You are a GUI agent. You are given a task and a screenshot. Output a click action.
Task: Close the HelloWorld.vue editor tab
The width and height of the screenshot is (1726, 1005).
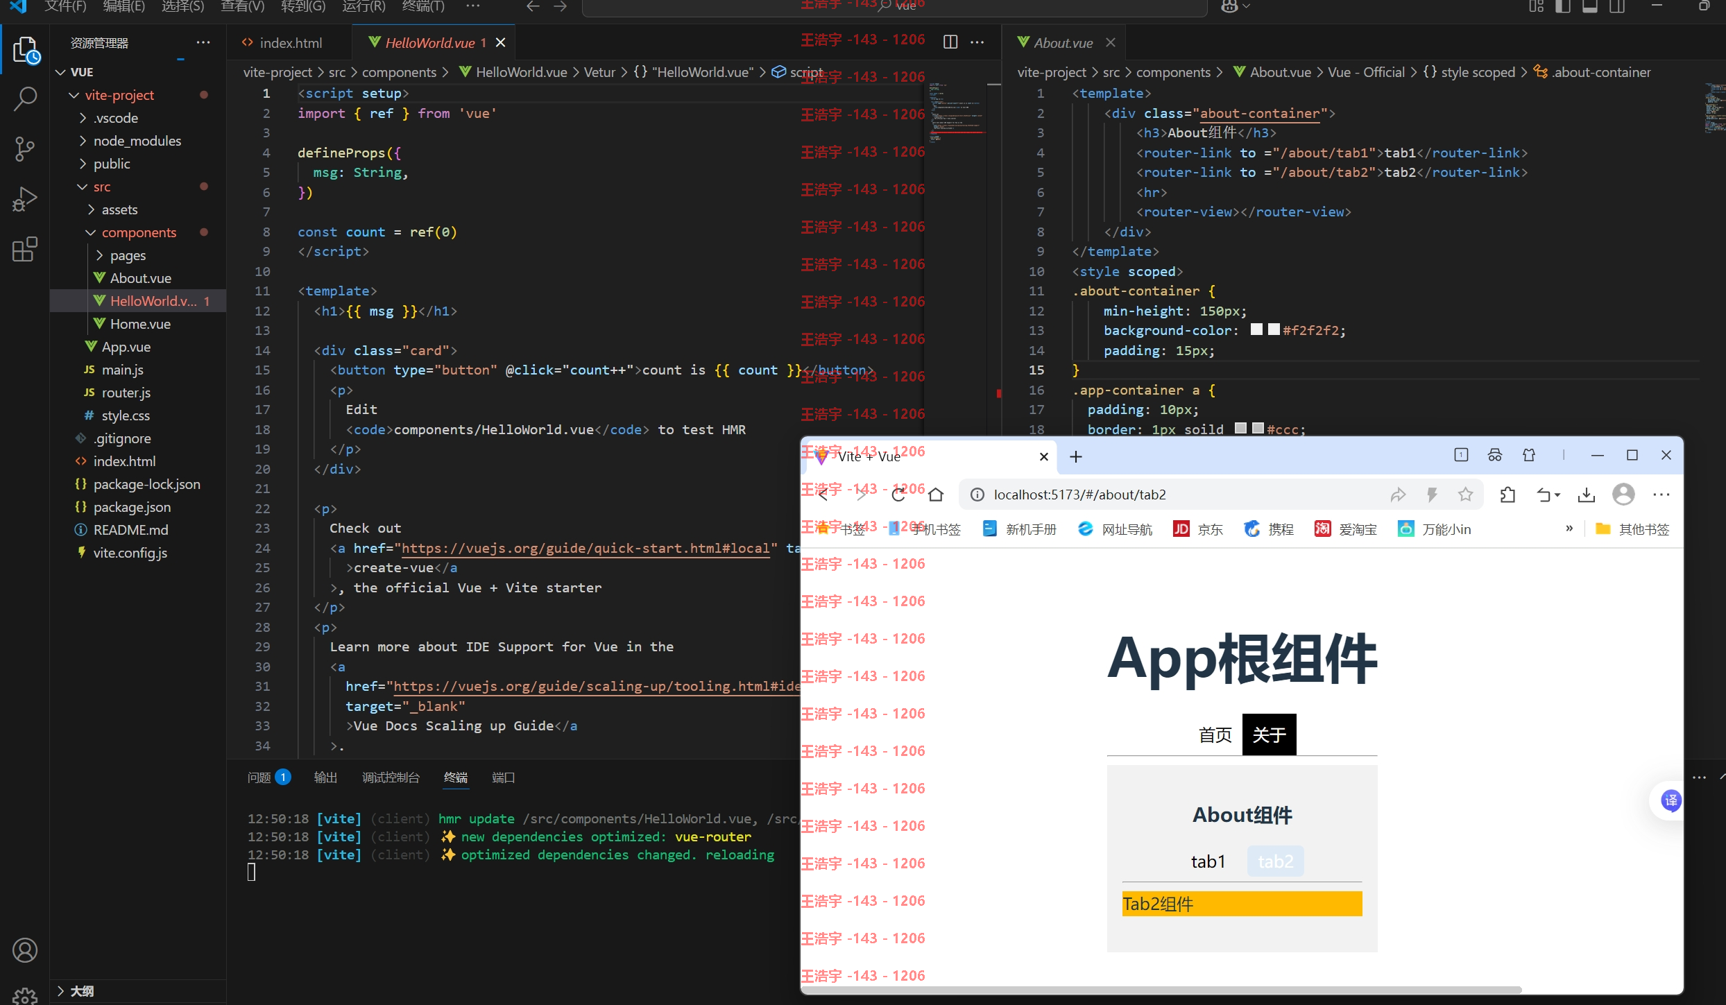pyautogui.click(x=501, y=42)
